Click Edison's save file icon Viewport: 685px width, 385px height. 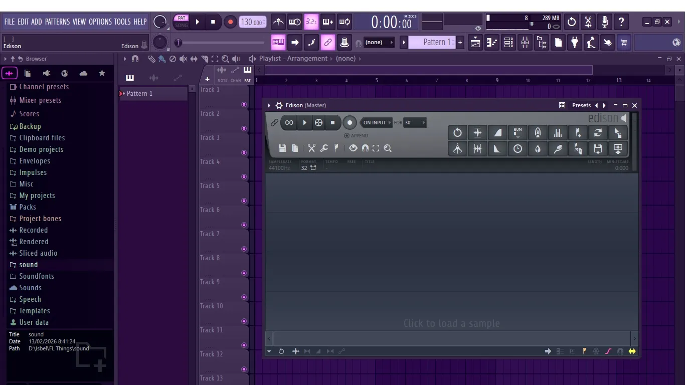pyautogui.click(x=282, y=148)
